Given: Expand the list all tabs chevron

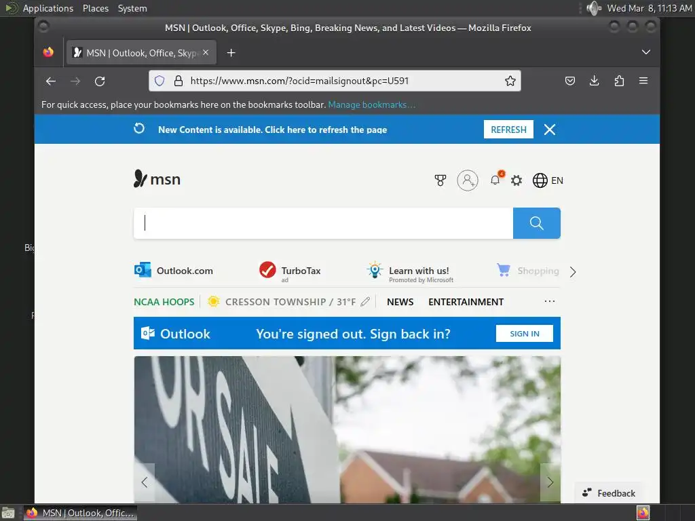Looking at the screenshot, I should 646,52.
